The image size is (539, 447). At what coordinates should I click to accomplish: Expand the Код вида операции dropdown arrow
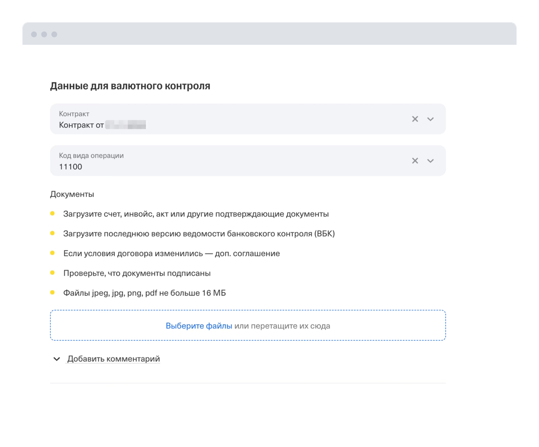(430, 161)
